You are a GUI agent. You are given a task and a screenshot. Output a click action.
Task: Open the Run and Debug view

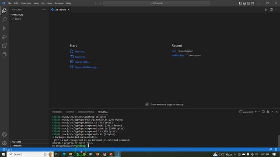click(x=4, y=37)
